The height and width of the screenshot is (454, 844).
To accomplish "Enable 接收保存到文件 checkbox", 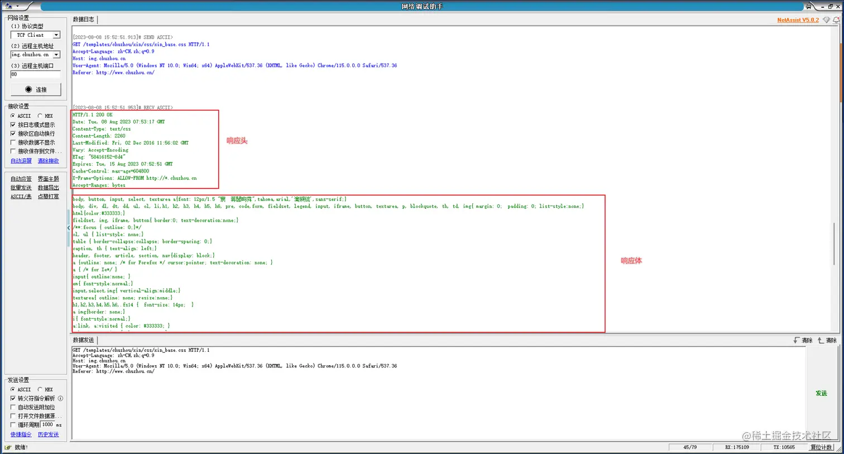I will [x=13, y=151].
